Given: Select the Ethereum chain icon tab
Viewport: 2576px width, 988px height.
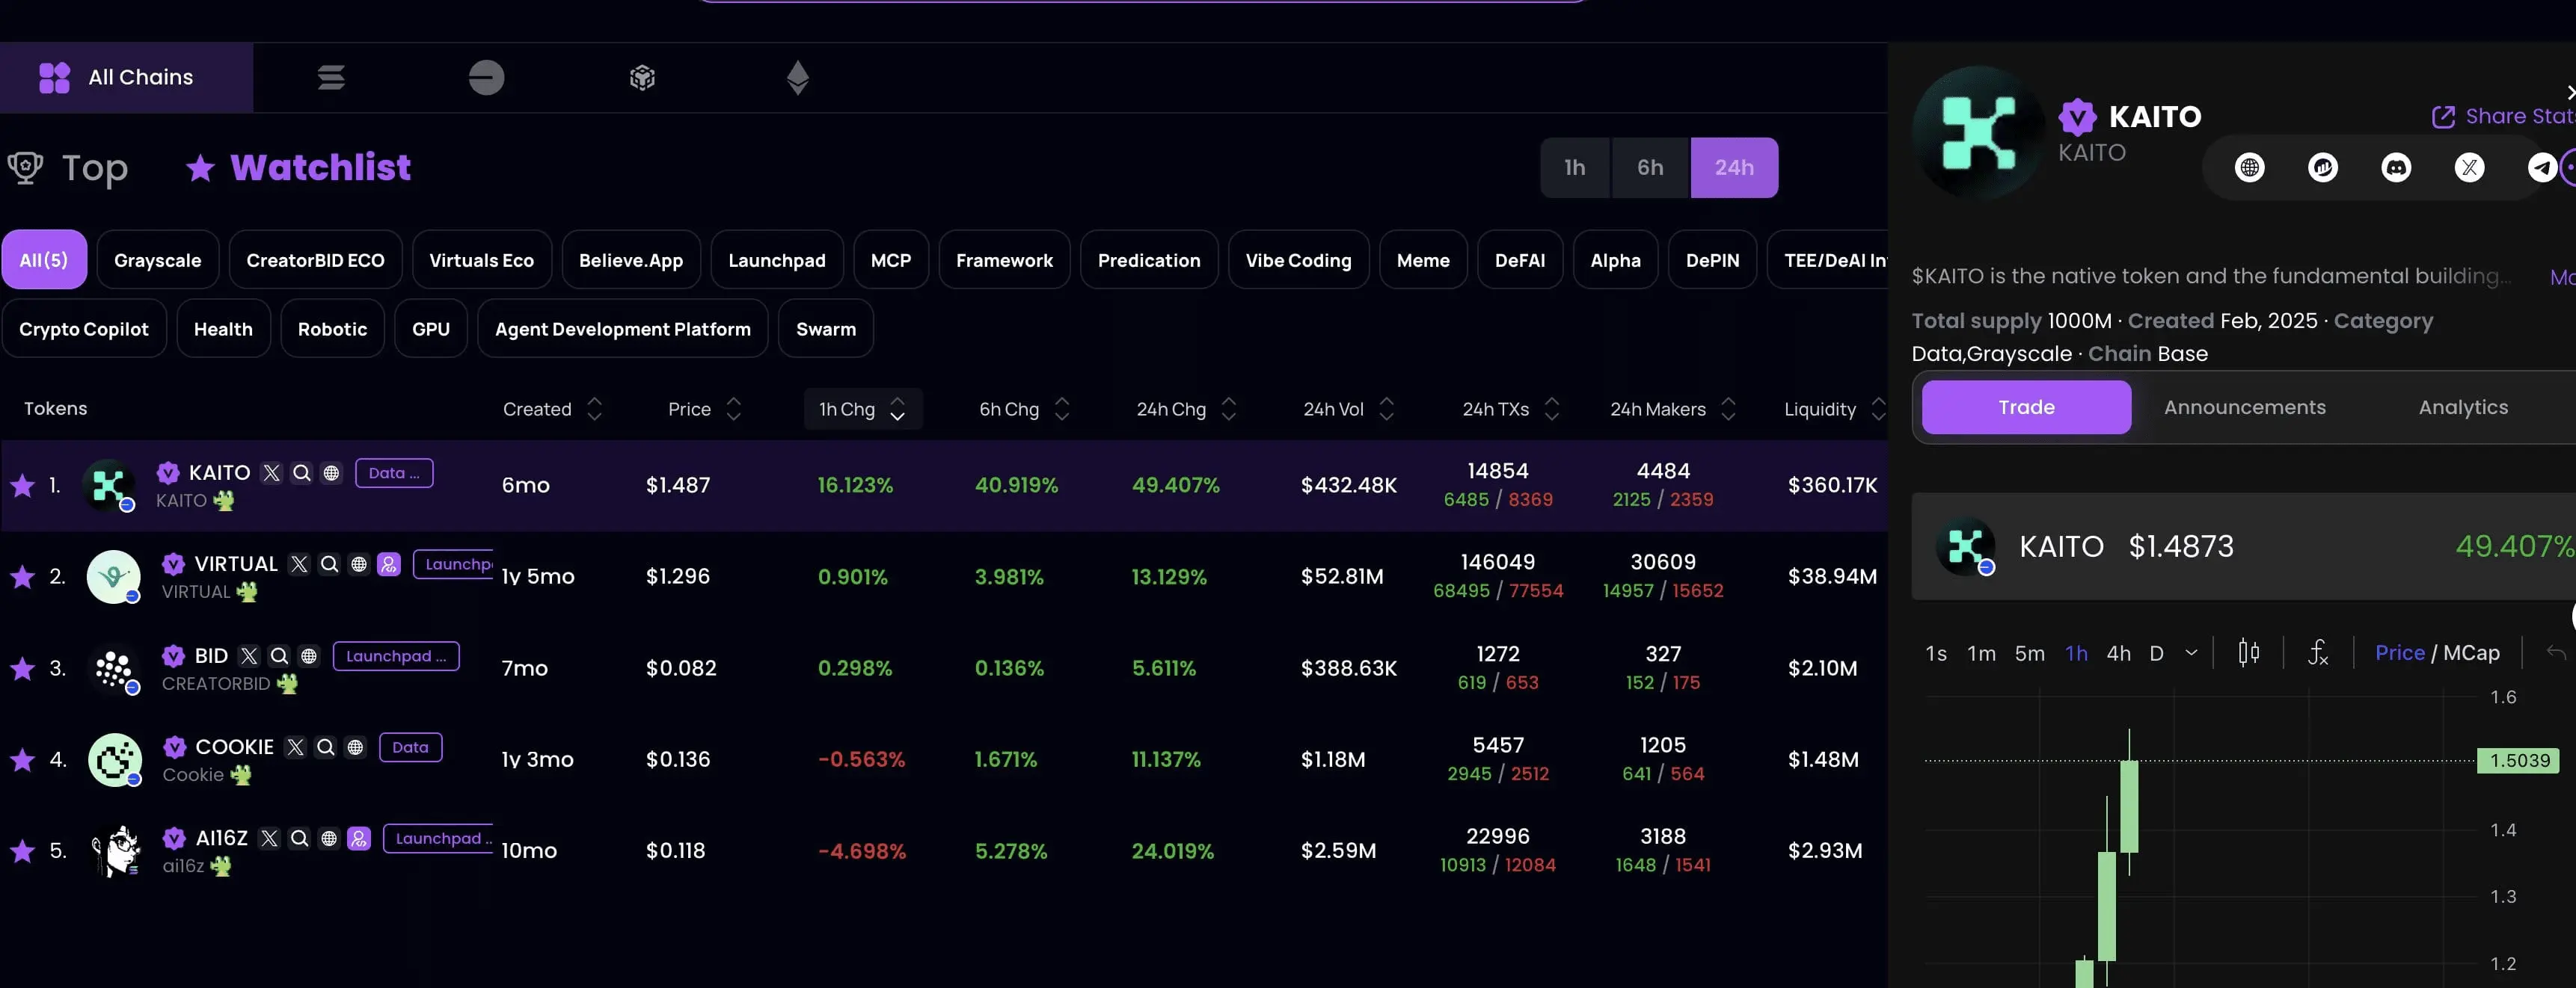Looking at the screenshot, I should pyautogui.click(x=797, y=77).
